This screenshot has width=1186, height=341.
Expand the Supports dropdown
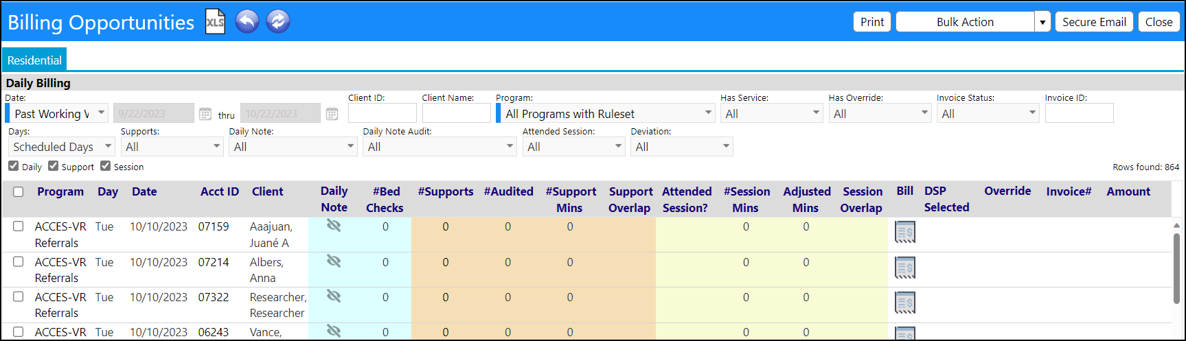click(x=172, y=146)
